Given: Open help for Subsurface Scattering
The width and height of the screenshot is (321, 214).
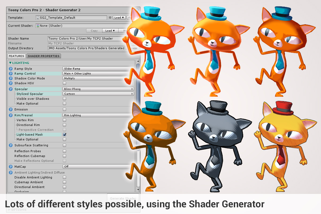Looking at the screenshot, I should pyautogui.click(x=11, y=145).
